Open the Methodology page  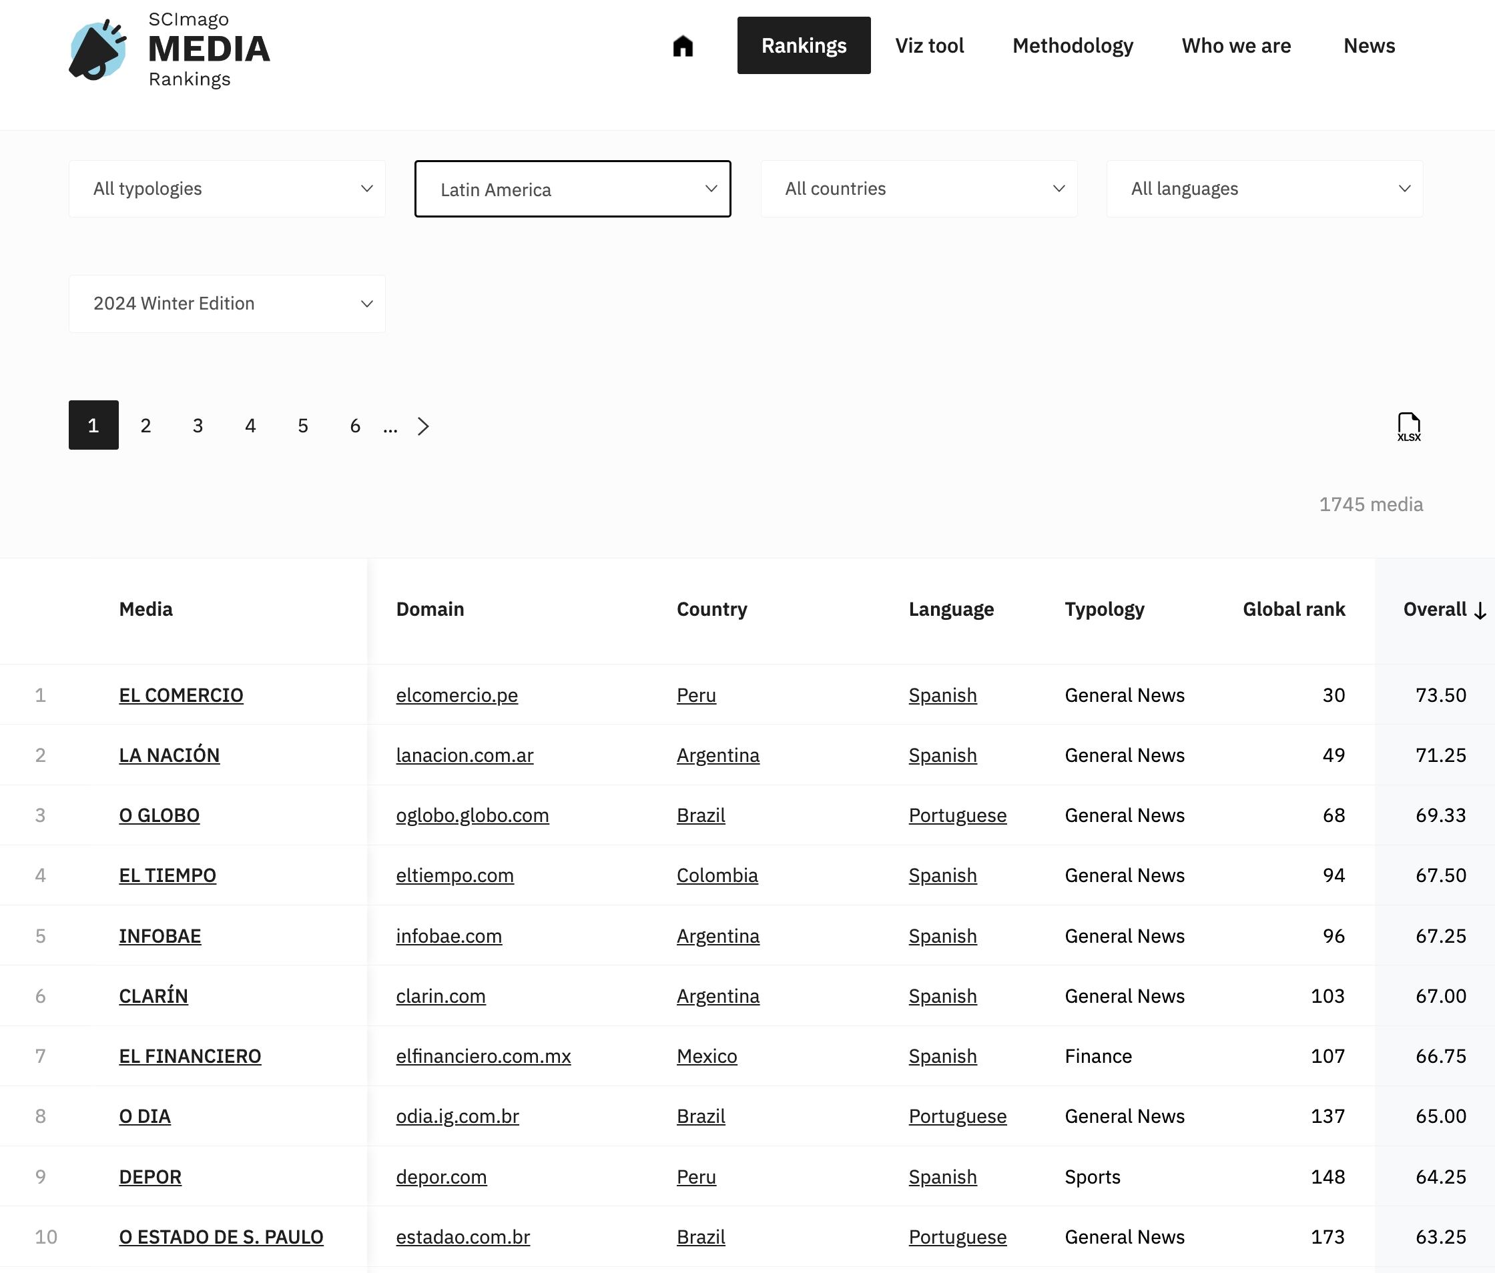pos(1072,45)
